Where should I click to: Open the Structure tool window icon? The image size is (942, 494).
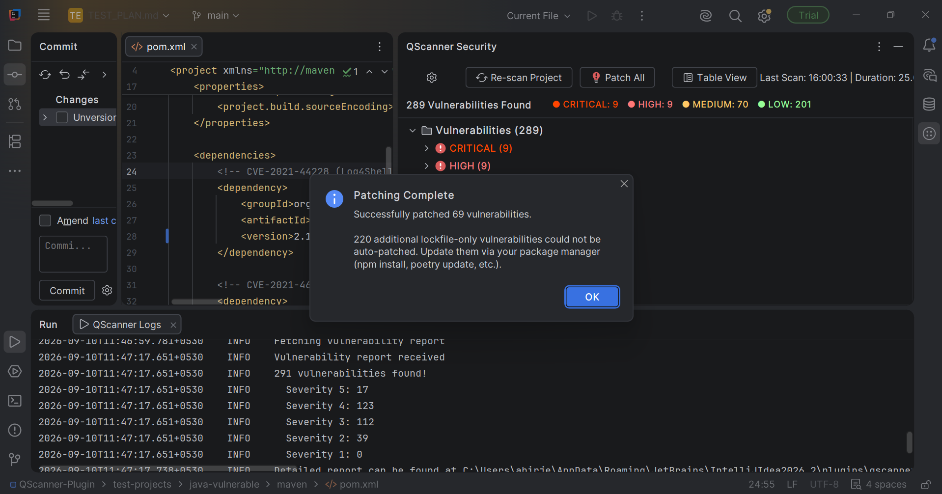point(15,141)
